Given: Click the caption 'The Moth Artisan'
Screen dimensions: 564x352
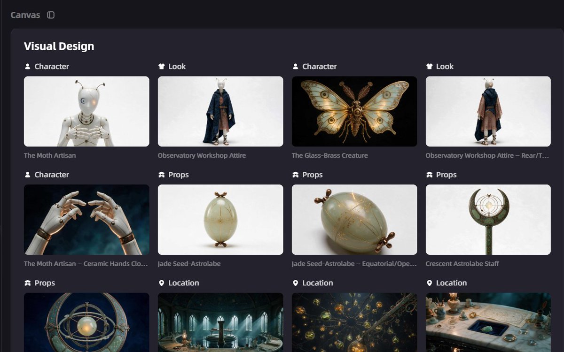Looking at the screenshot, I should point(50,155).
